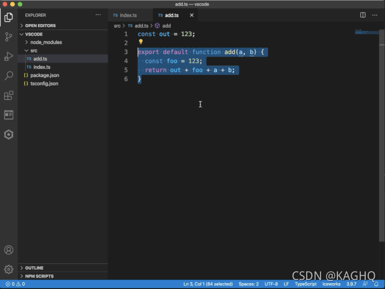Click line number 1 in the gutter
385x289 pixels.
(x=126, y=34)
